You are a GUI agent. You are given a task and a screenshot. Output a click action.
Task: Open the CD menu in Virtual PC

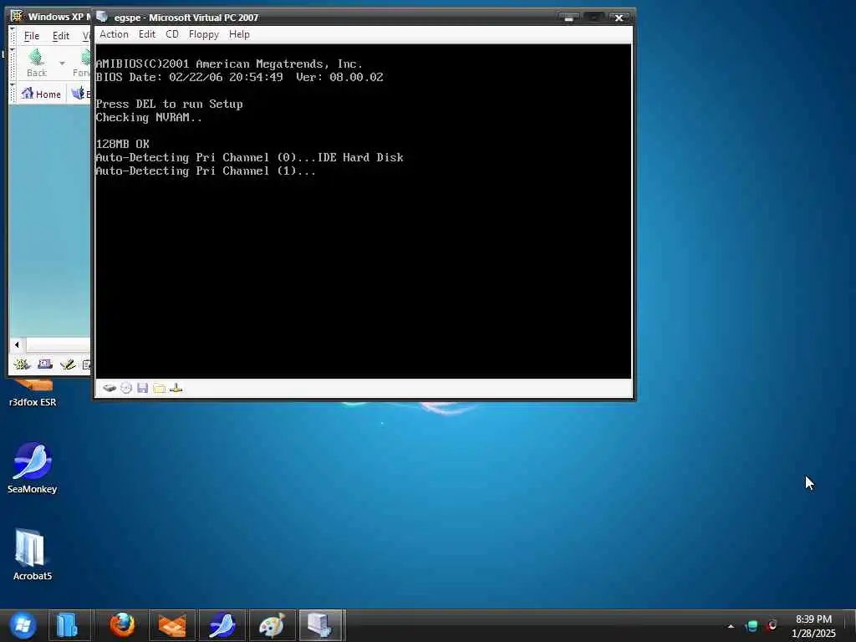pyautogui.click(x=172, y=34)
